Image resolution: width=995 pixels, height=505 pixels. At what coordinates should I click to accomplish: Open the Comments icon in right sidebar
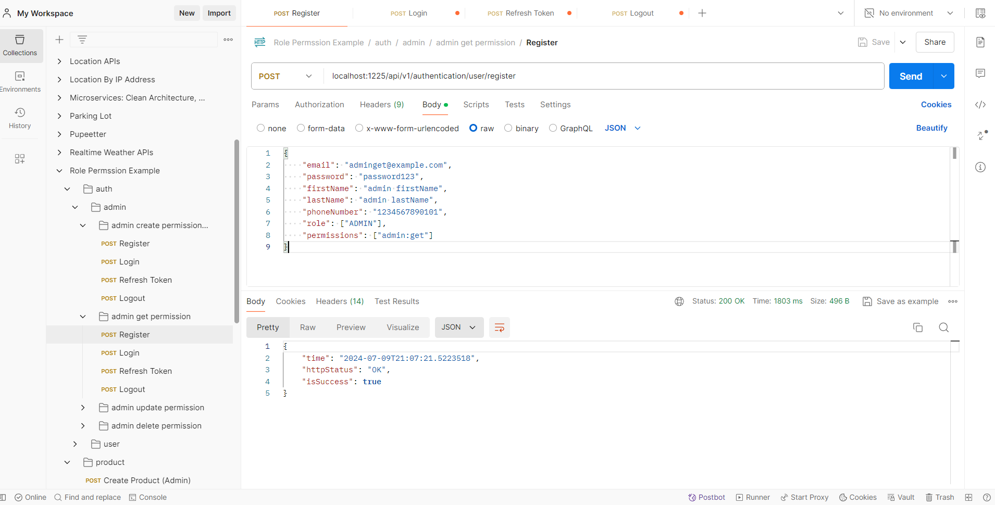[x=980, y=73]
